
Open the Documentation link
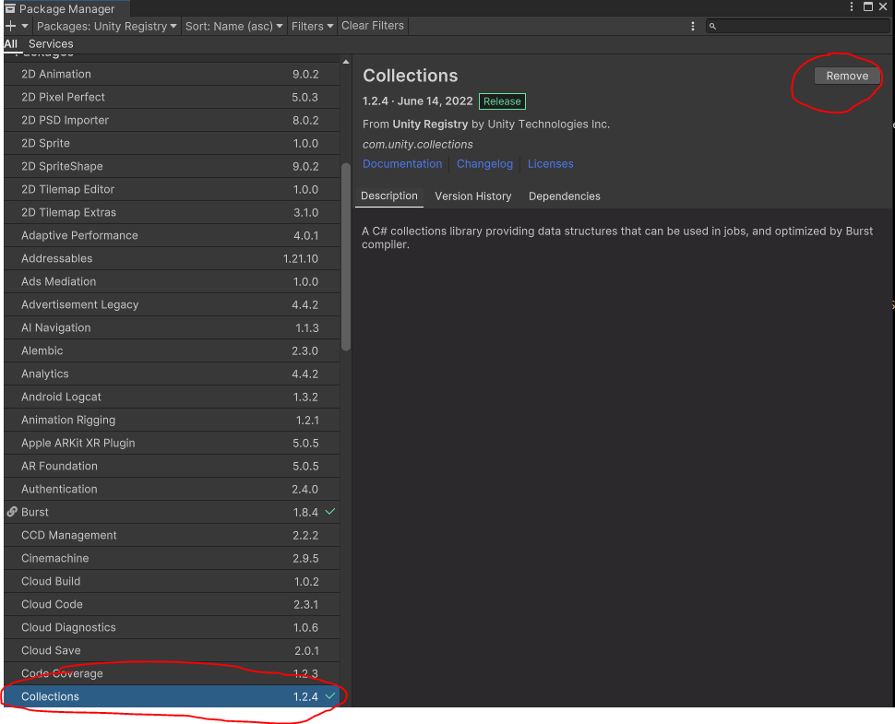coord(402,163)
